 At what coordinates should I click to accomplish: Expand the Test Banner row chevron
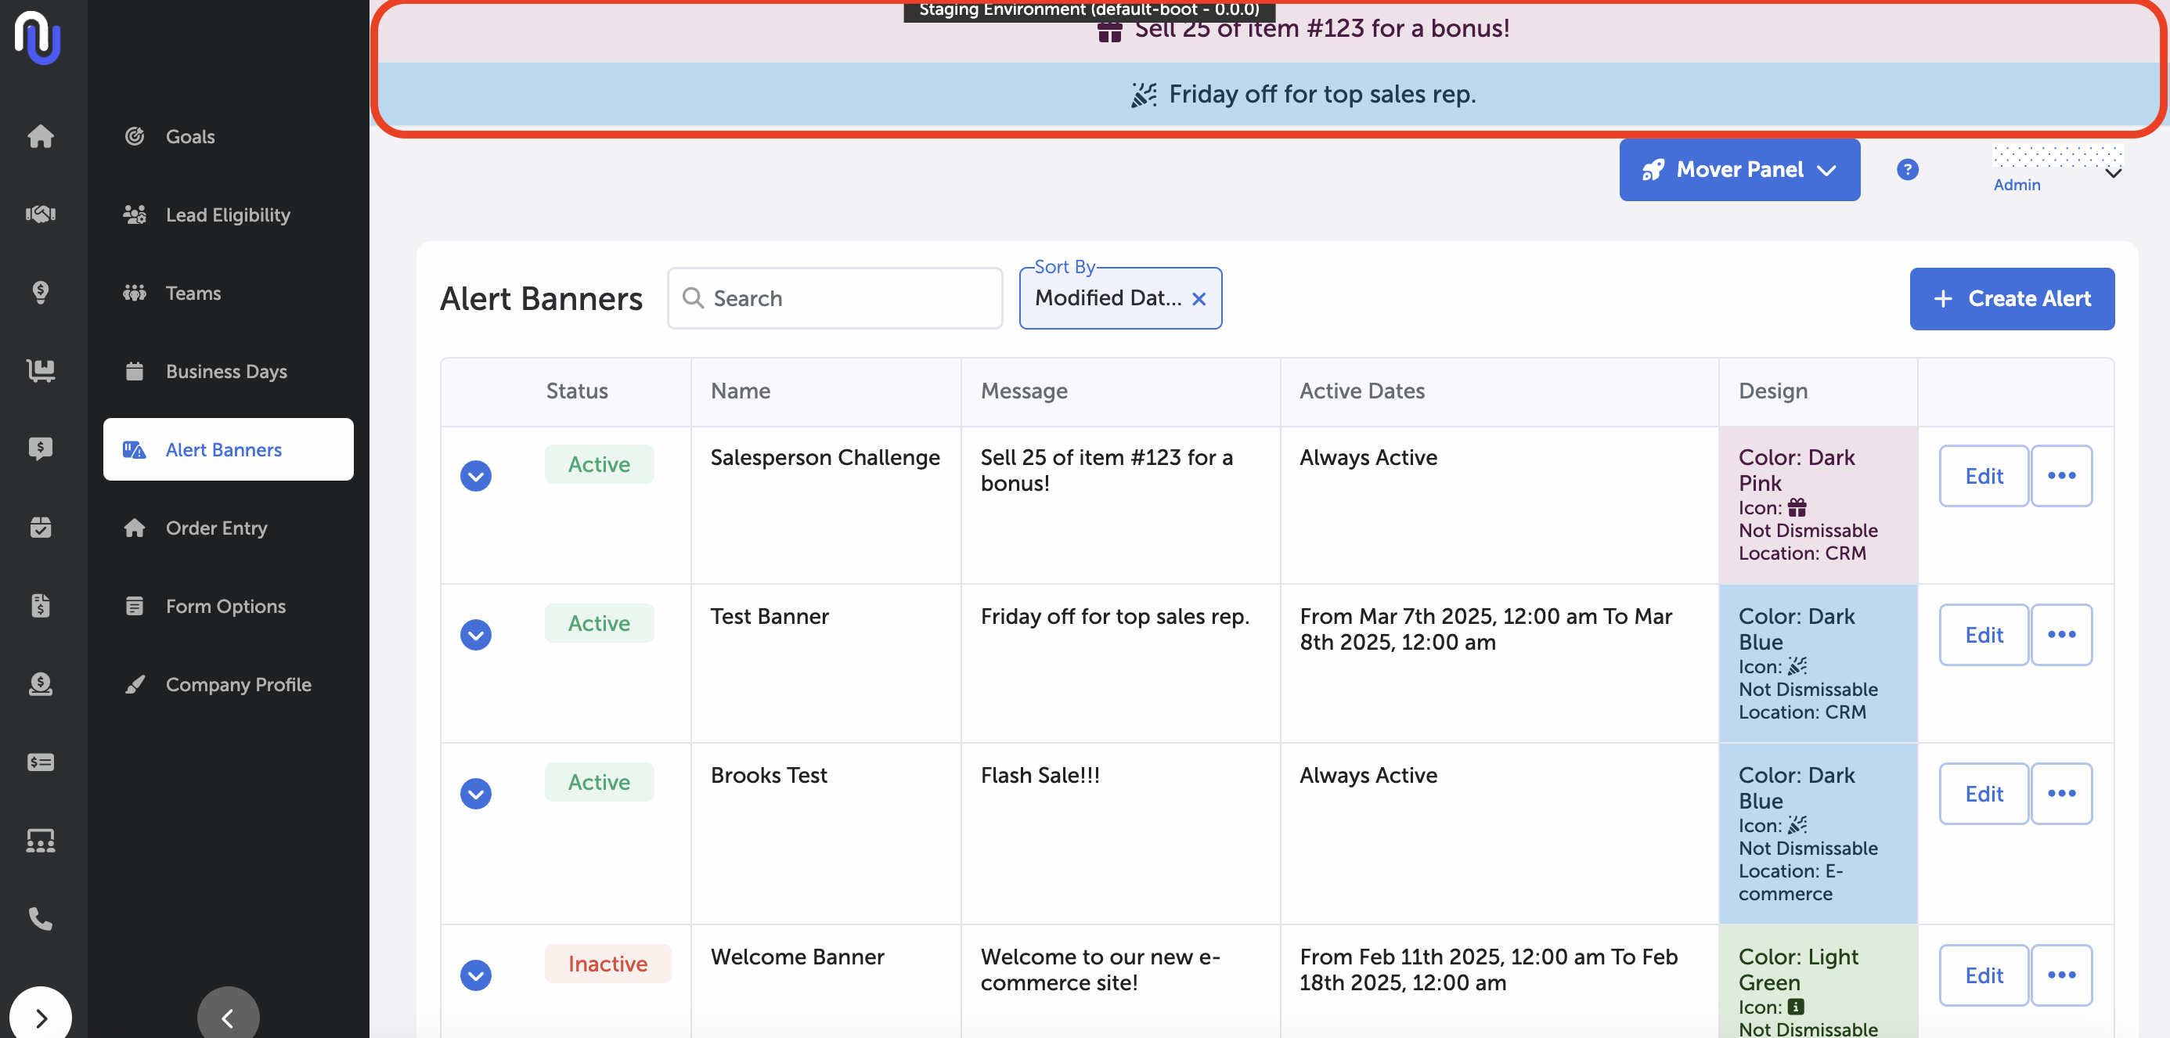(476, 634)
